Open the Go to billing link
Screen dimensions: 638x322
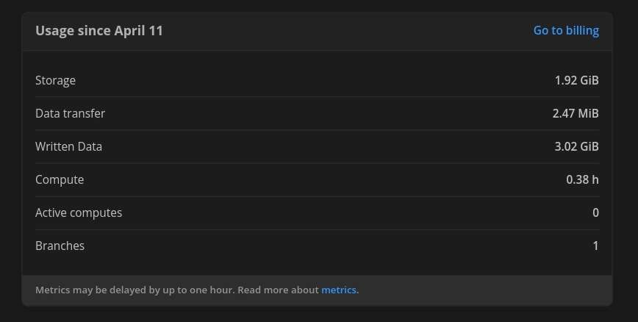[565, 31]
